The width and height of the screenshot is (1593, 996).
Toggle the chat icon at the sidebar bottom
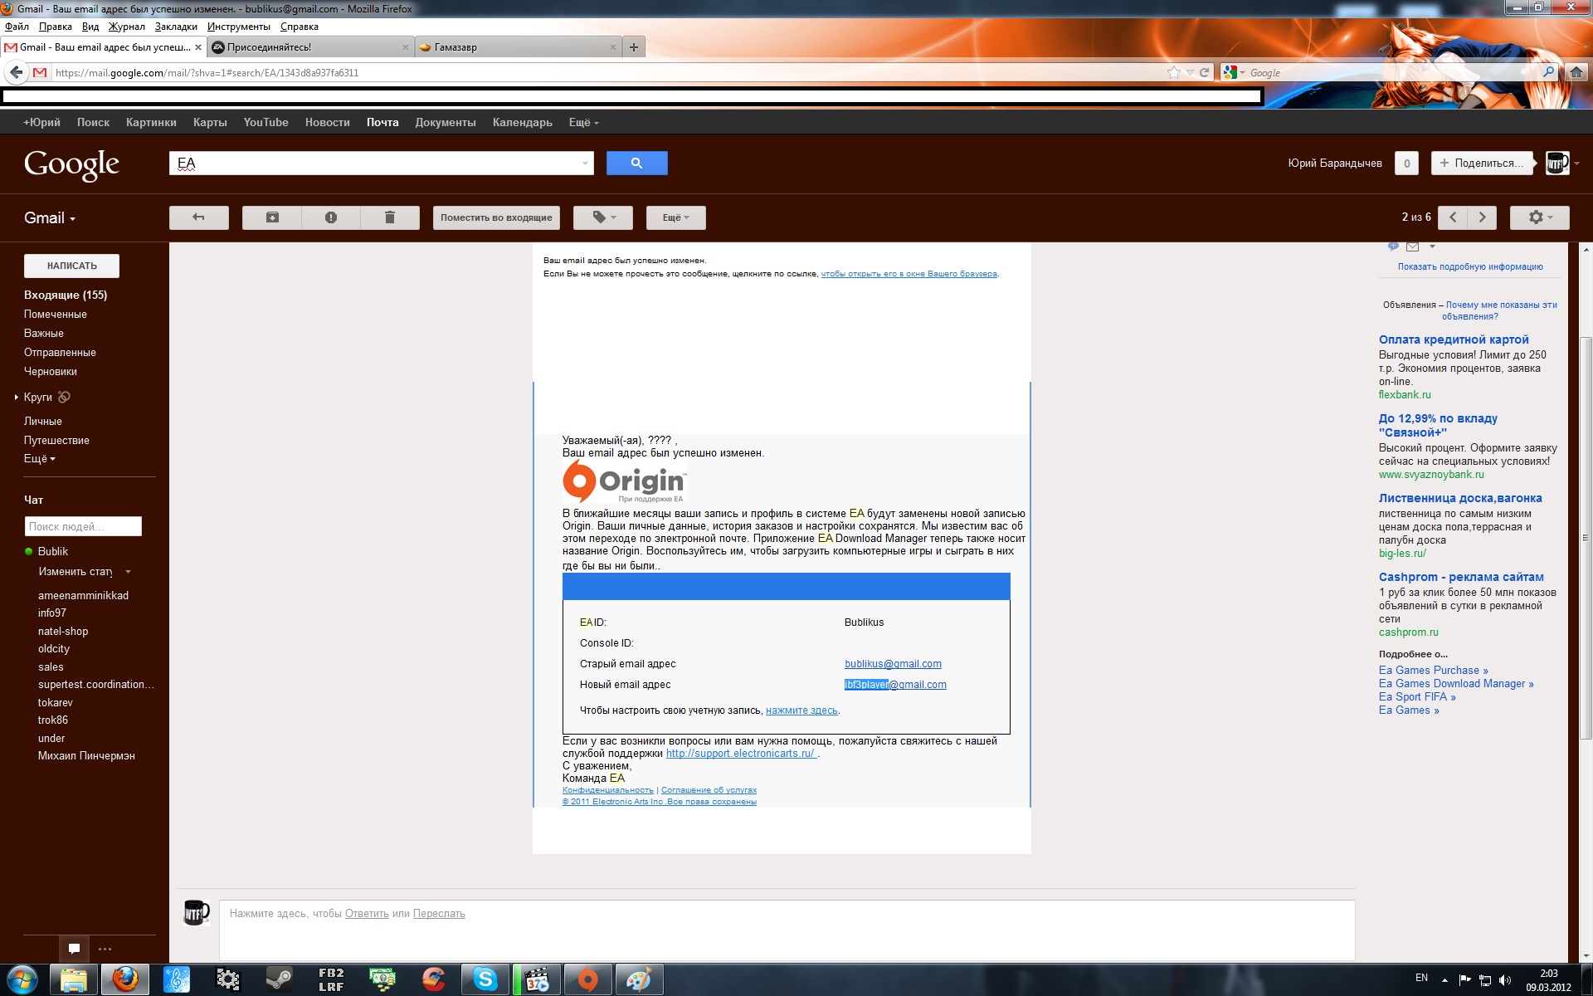click(x=74, y=948)
